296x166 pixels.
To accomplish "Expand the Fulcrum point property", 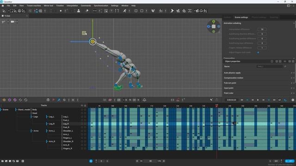I will [294, 83].
